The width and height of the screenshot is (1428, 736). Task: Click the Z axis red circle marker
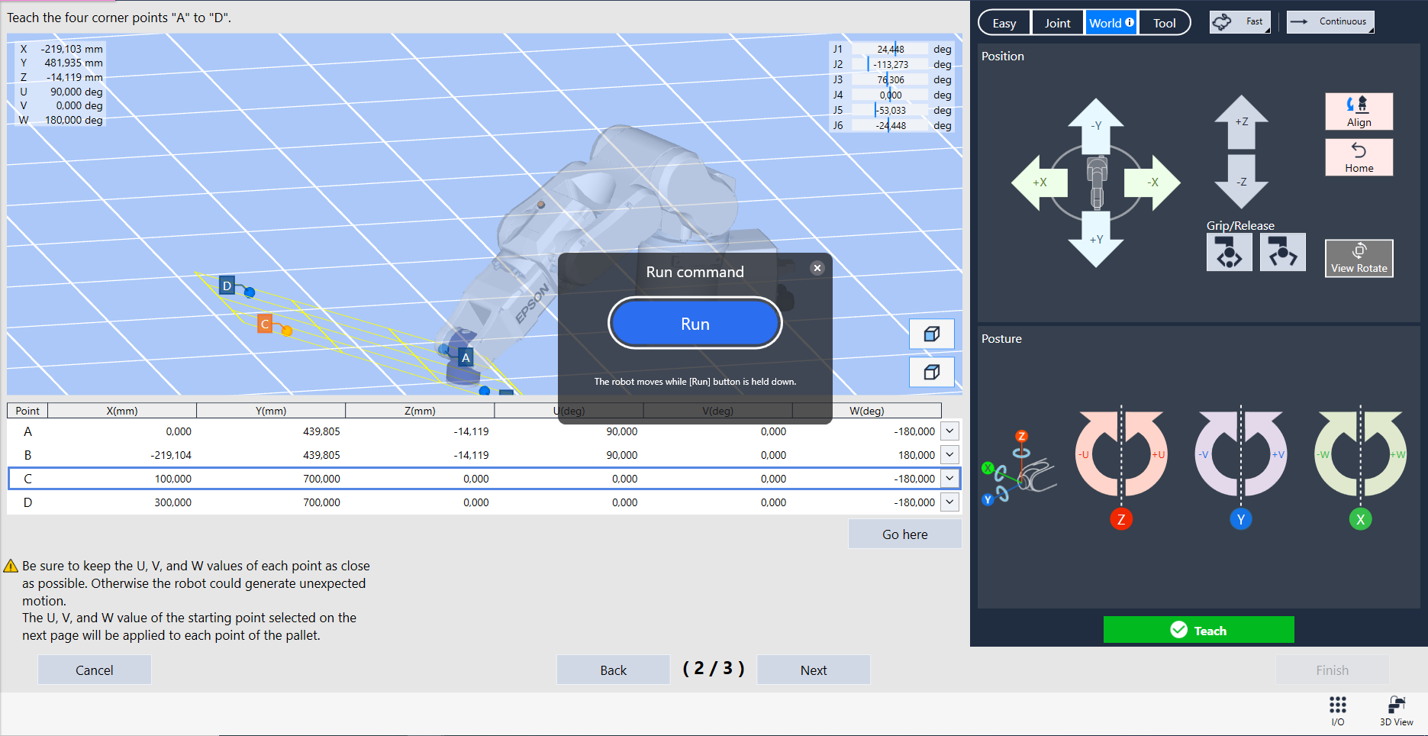pyautogui.click(x=1121, y=519)
